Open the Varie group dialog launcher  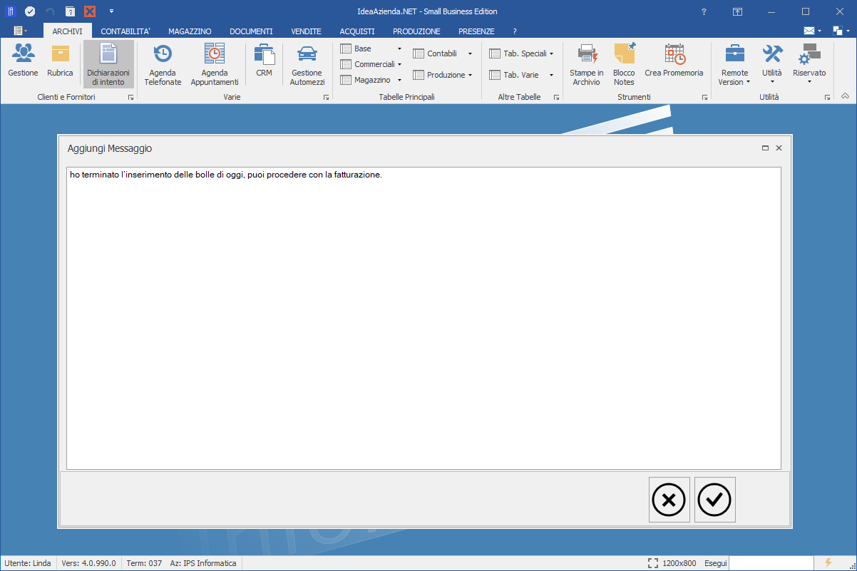coord(326,97)
